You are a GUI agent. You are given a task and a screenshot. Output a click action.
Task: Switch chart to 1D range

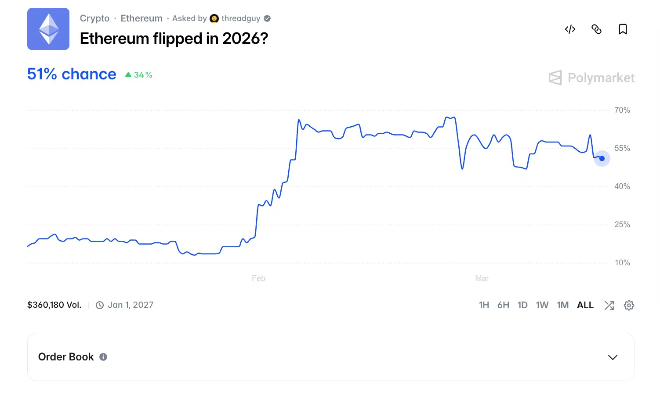pos(522,305)
